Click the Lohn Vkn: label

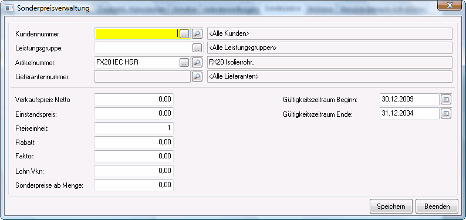(30, 171)
